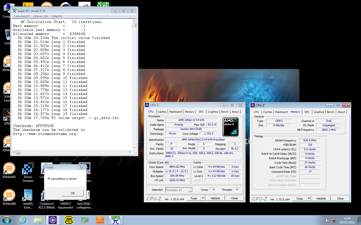This screenshot has width=361, height=225.
Task: Click title icon of CPU-Z Processor window
Action: coord(147,105)
